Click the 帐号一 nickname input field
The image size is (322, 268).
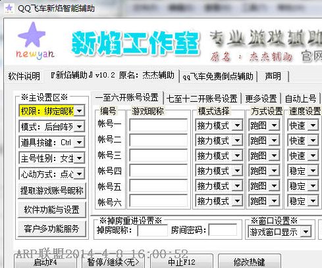tap(159, 125)
